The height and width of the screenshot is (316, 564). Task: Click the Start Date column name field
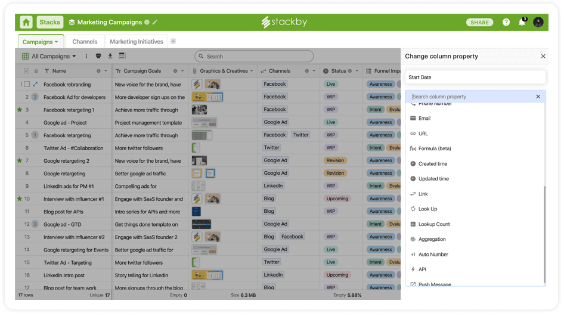pyautogui.click(x=475, y=78)
